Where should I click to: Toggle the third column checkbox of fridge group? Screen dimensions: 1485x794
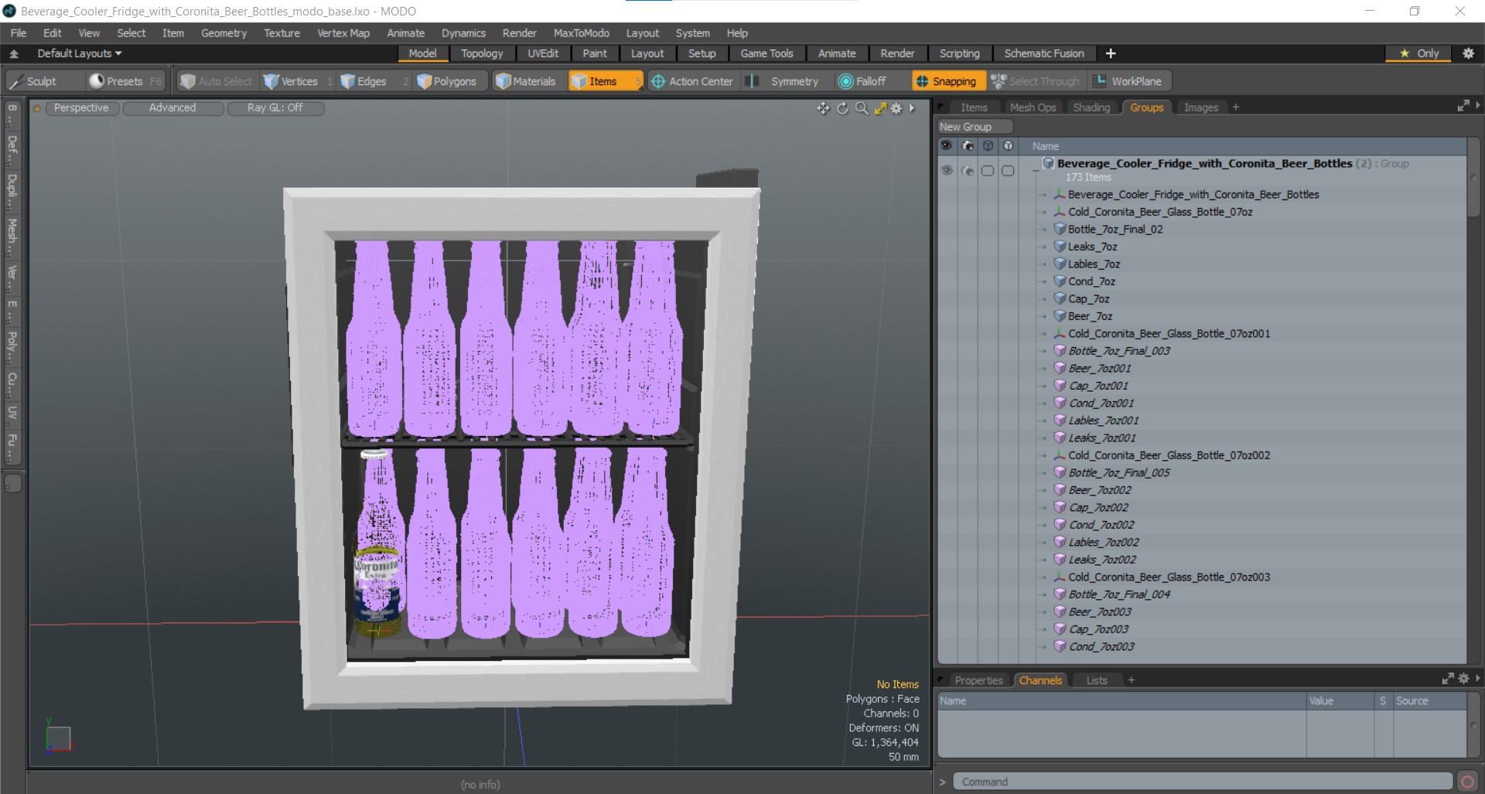[988, 171]
